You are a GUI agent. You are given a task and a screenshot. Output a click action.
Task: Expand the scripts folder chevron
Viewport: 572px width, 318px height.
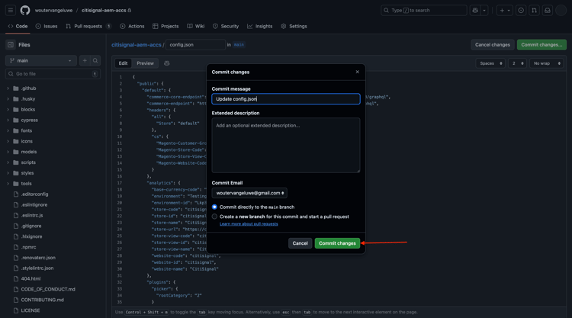point(8,162)
